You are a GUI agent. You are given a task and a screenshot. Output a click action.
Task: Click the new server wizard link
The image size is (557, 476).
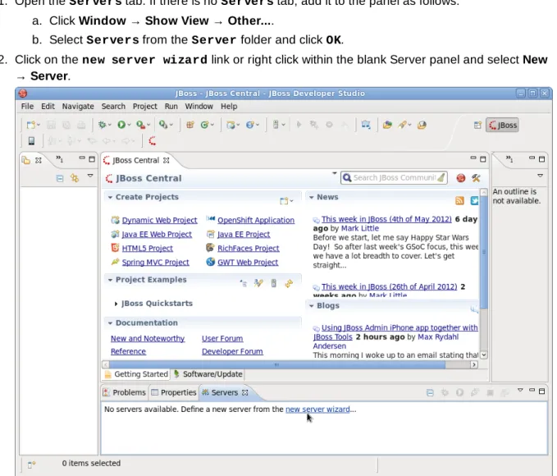[x=317, y=410]
